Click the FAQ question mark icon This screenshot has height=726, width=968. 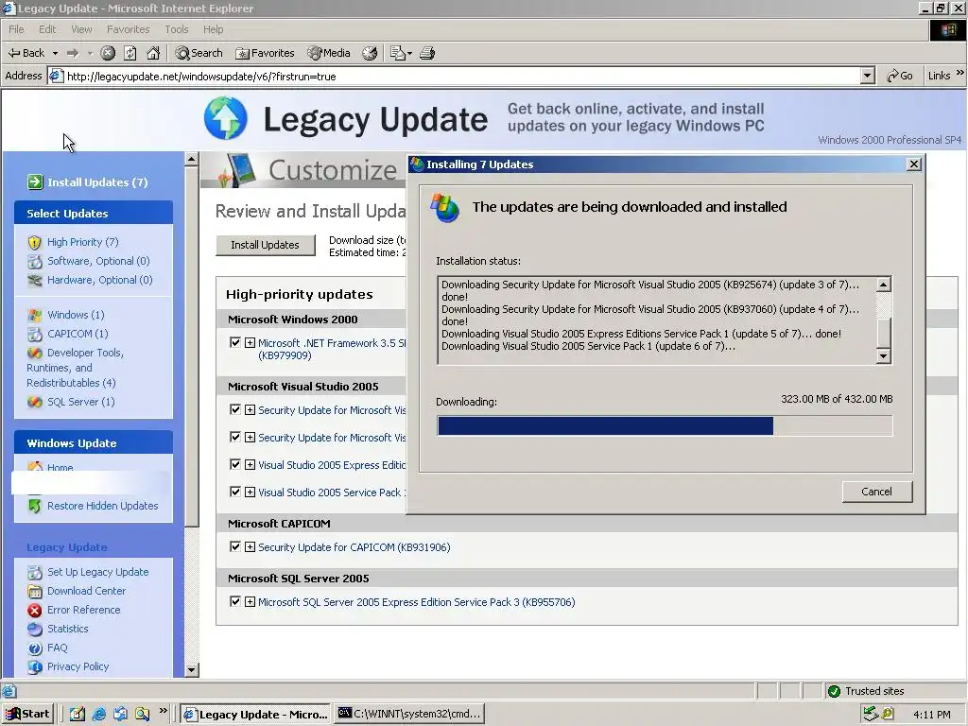[35, 648]
